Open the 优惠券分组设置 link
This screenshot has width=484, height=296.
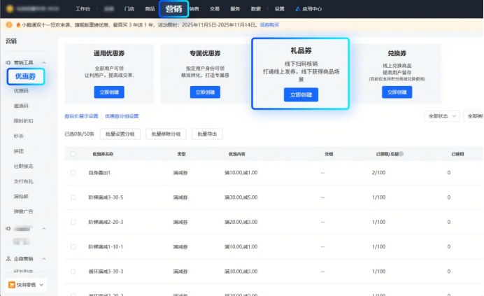click(x=122, y=116)
